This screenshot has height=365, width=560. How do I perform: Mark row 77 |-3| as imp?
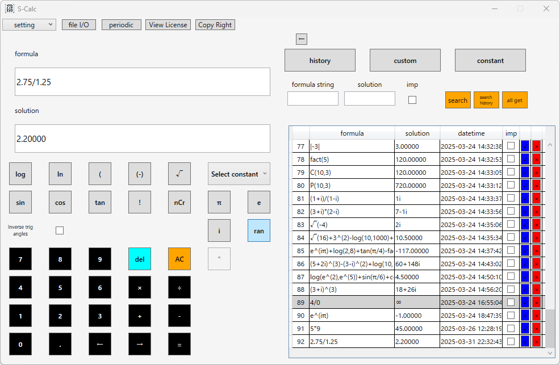(511, 146)
